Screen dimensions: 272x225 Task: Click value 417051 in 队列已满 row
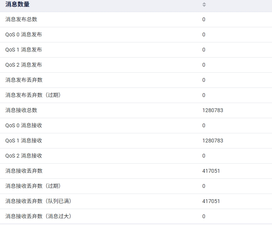click(211, 201)
